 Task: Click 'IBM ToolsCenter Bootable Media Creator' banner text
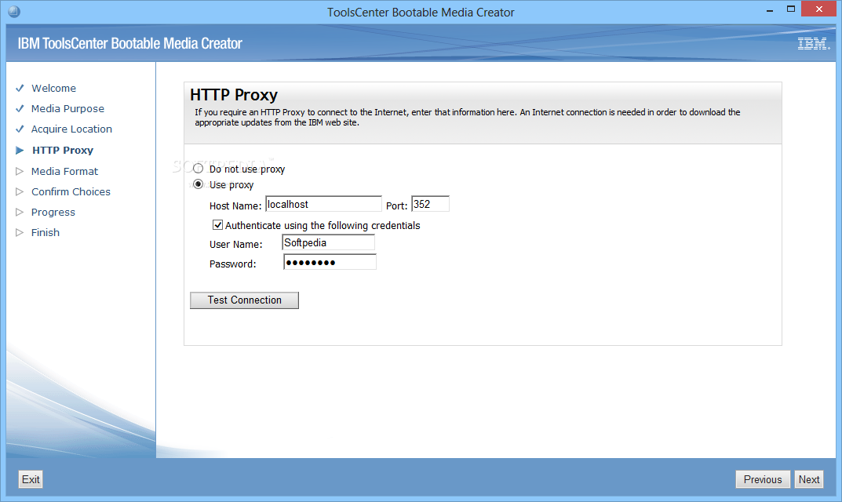click(x=130, y=43)
